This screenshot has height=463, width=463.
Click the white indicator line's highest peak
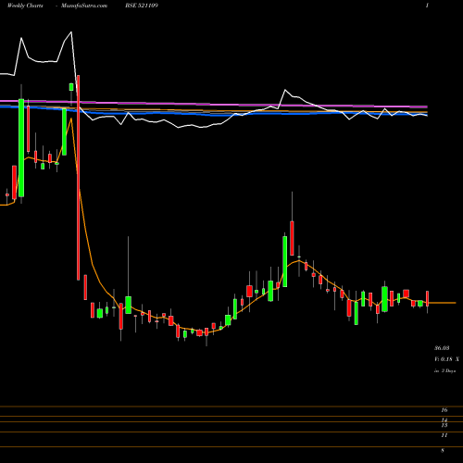pos(71,32)
